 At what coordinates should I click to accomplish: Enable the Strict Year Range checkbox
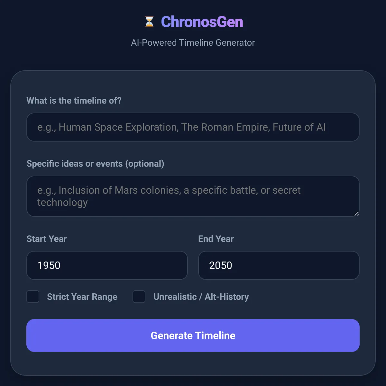(x=33, y=297)
